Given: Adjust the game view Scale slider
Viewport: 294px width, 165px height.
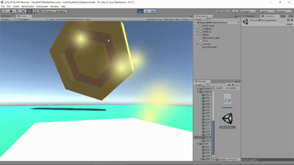Looking at the screenshot, I should click(x=69, y=19).
